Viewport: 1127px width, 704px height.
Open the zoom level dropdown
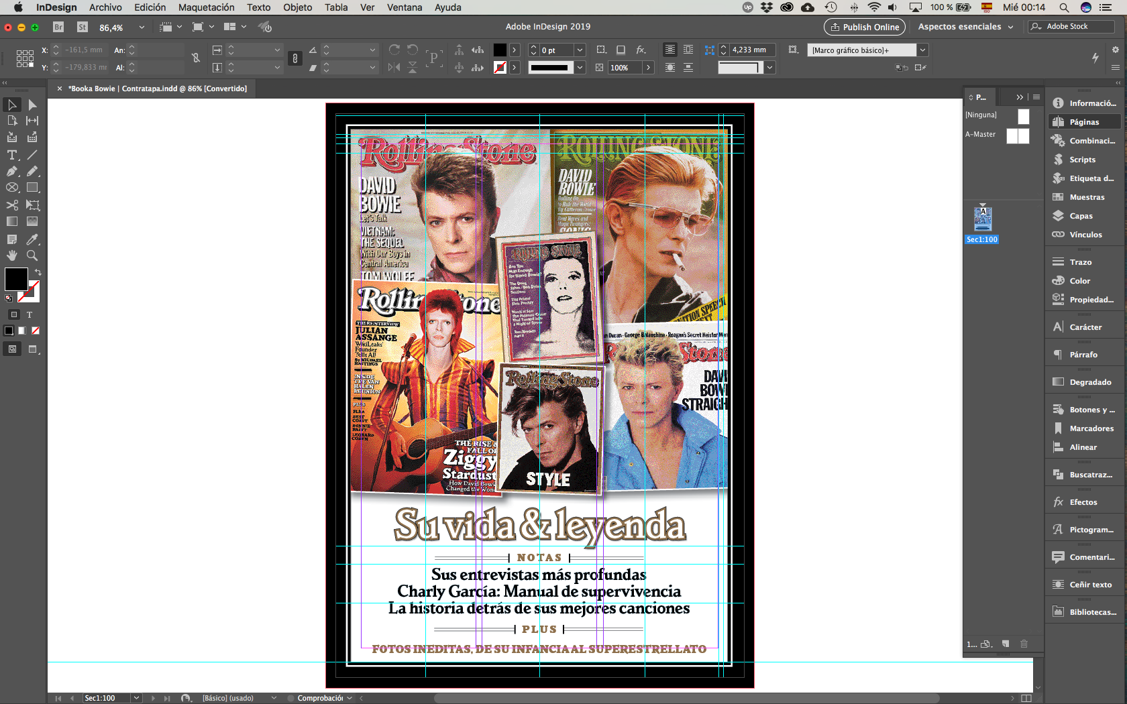click(x=142, y=27)
